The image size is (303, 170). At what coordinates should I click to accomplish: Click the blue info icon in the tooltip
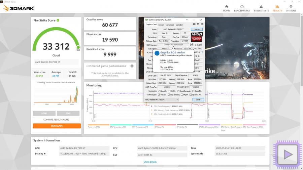[157, 53]
